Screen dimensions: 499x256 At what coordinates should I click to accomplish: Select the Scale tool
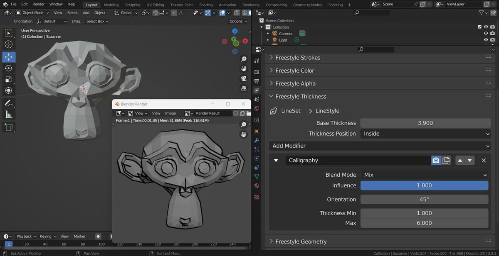click(x=8, y=79)
